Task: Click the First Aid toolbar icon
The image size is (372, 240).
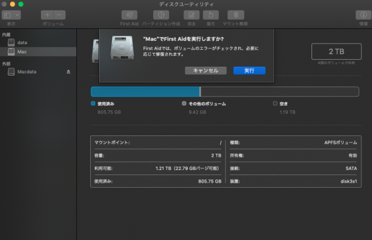Action: coord(129,15)
